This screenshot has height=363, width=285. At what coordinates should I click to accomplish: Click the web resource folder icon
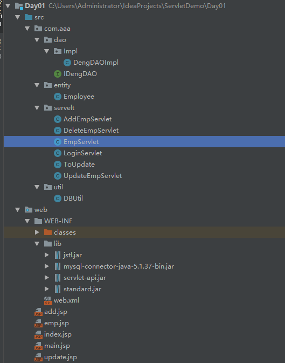click(29, 210)
